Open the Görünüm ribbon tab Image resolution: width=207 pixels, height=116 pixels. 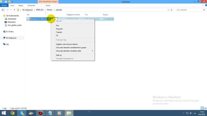coord(31,5)
